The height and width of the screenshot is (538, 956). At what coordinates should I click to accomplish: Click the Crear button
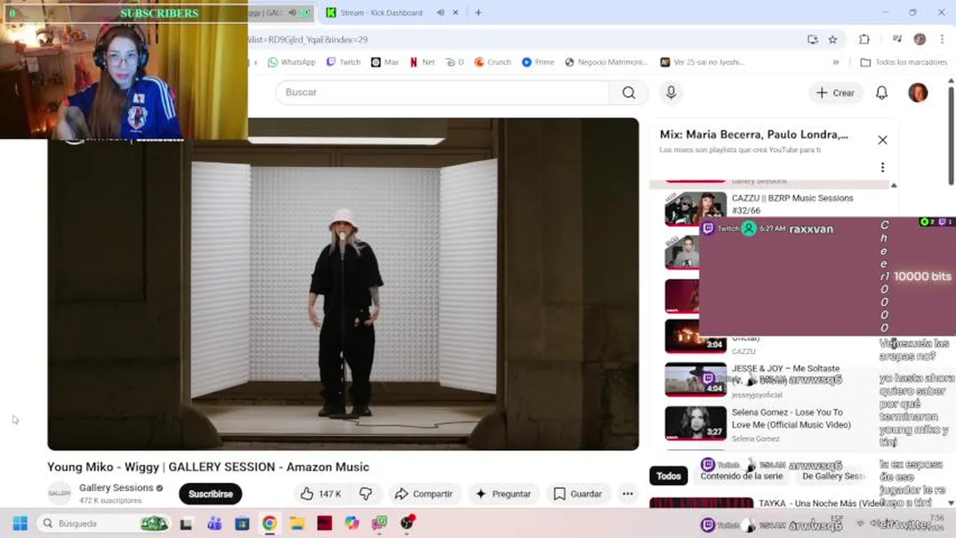click(x=836, y=93)
